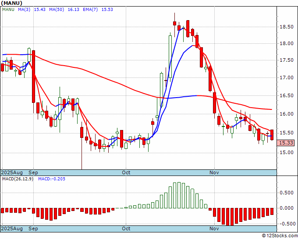The height and width of the screenshot is (239, 298).
Task: Click the current price tag 15.33
Action: [286, 143]
